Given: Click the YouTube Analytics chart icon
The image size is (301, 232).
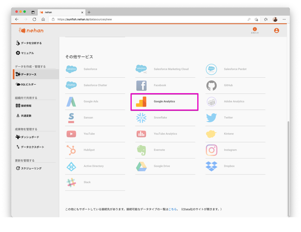Looking at the screenshot, I should point(141,134).
